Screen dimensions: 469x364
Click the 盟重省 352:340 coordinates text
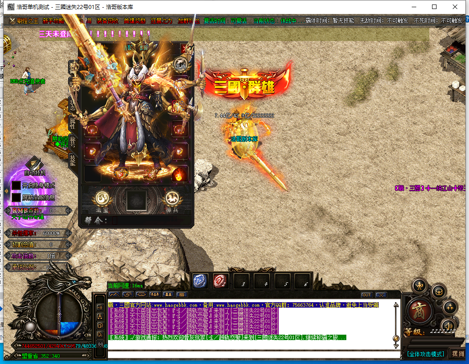(x=41, y=356)
